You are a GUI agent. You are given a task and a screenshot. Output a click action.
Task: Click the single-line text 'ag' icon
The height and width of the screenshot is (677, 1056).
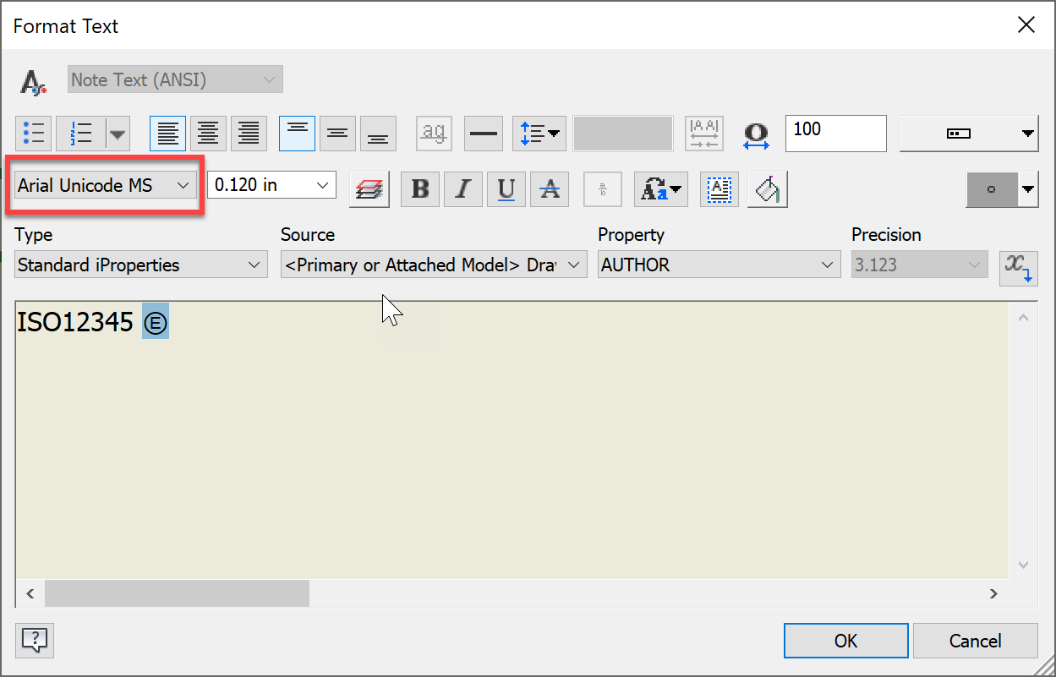tap(434, 134)
